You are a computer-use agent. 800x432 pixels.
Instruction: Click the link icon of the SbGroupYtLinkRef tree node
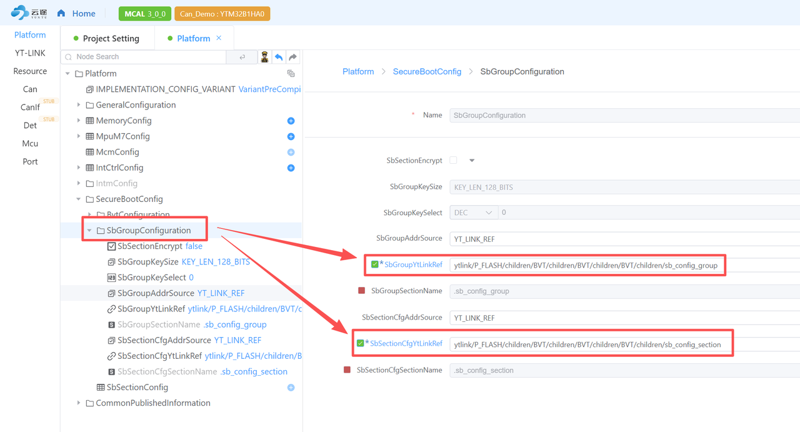click(x=111, y=309)
